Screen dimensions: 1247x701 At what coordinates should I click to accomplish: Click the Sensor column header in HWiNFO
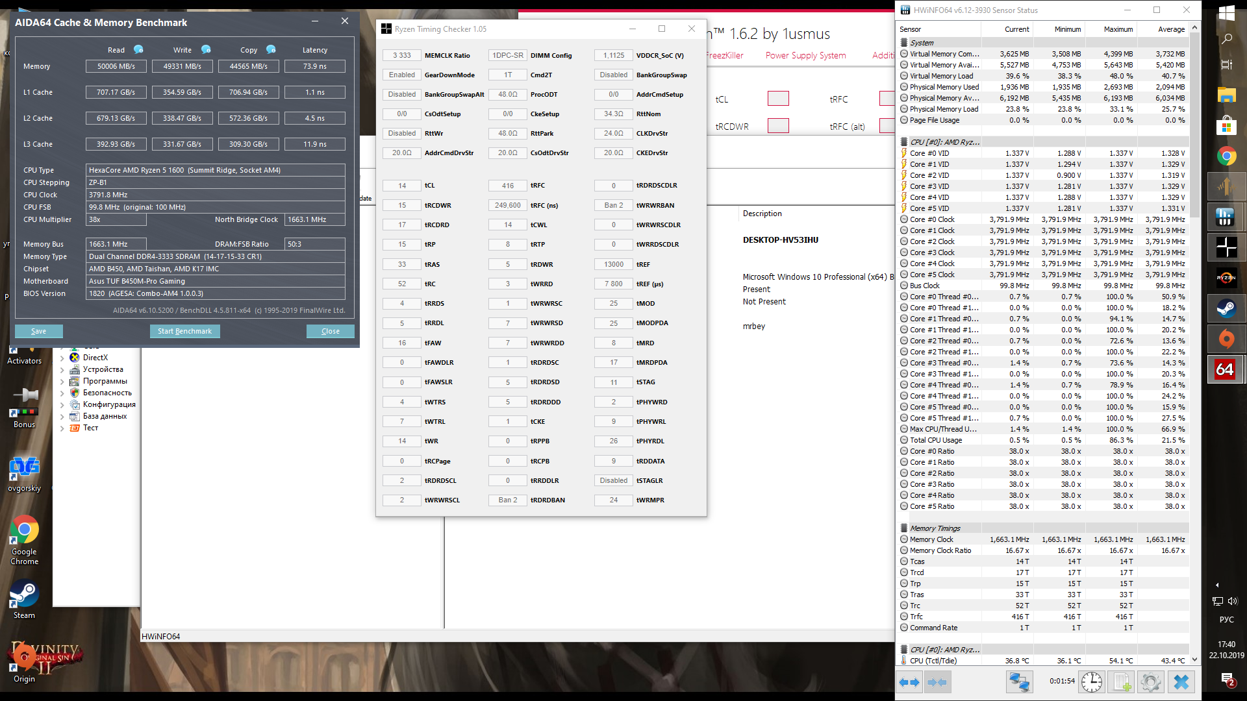point(939,29)
